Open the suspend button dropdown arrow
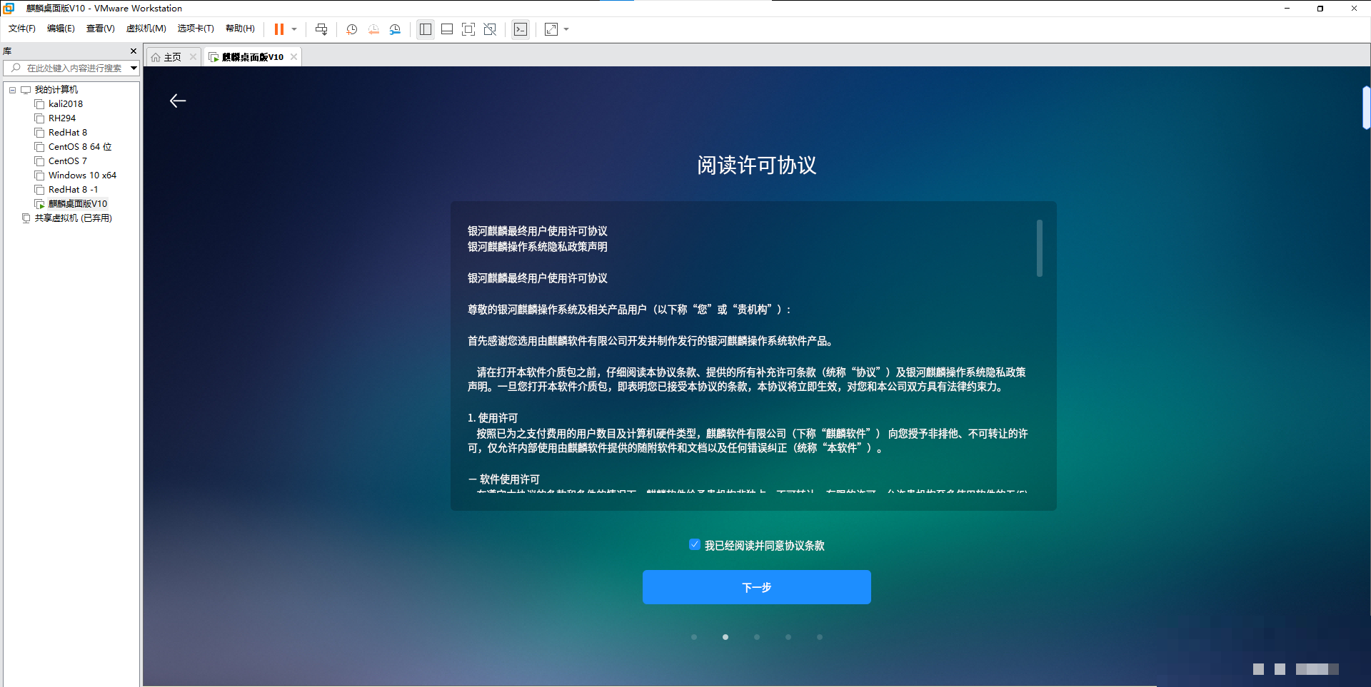1371x687 pixels. pos(293,29)
